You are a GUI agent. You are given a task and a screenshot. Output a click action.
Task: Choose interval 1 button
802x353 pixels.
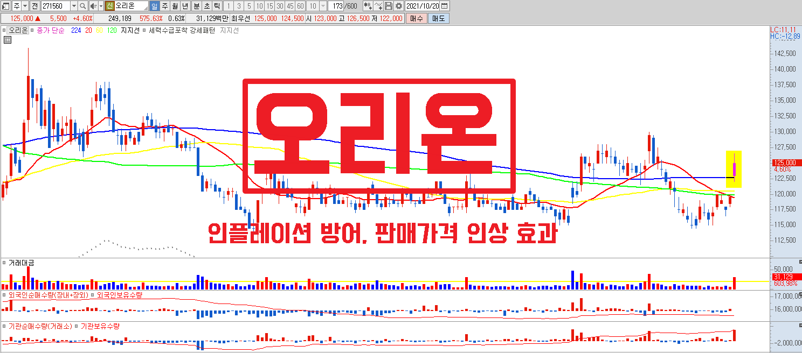pyautogui.click(x=229, y=6)
